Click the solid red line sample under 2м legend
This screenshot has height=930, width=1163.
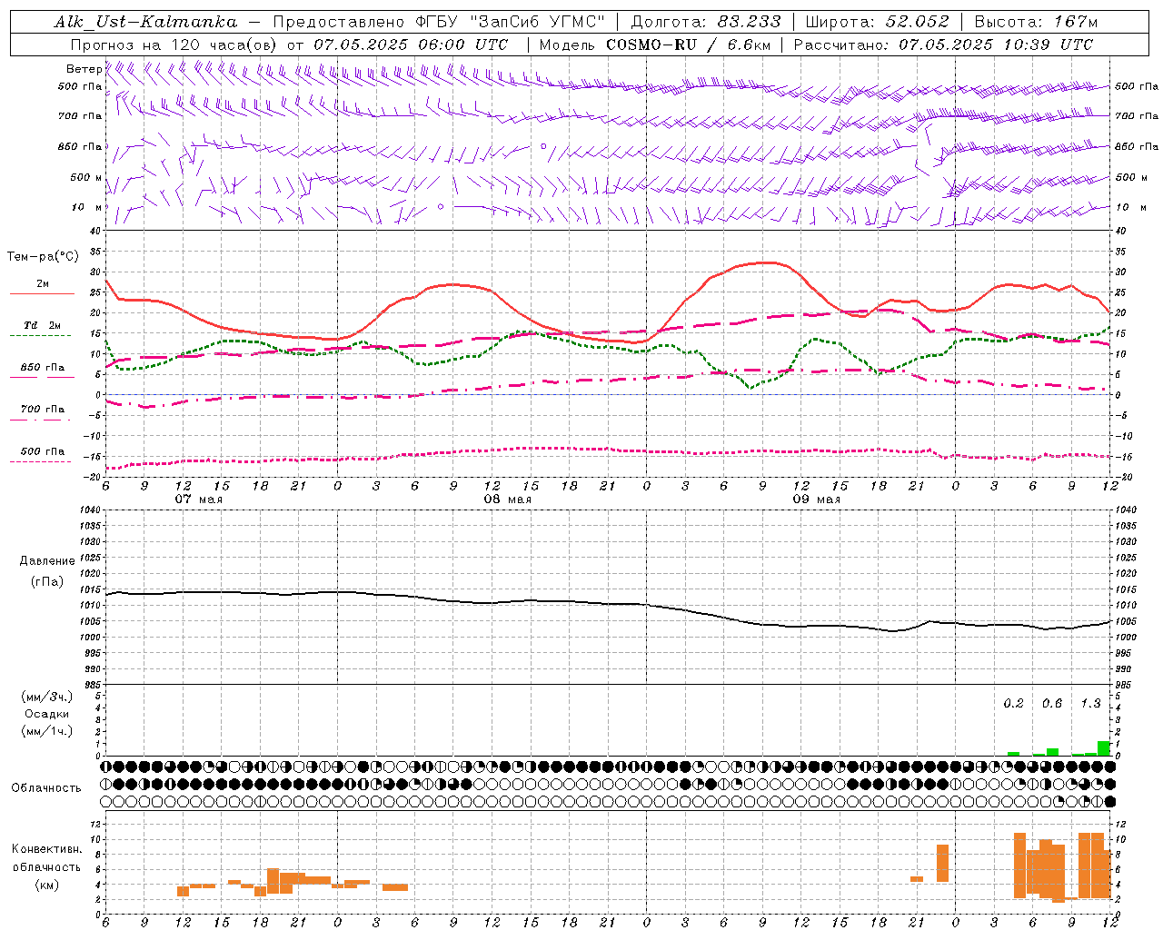tap(42, 293)
